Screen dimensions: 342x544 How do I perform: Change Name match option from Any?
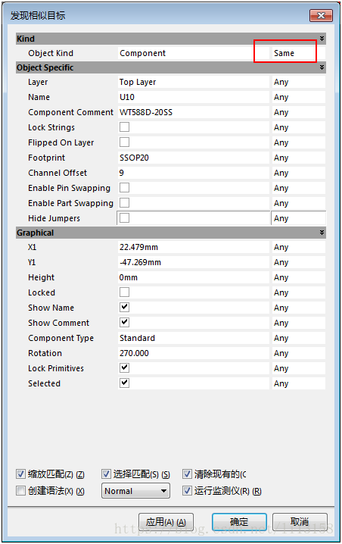tap(298, 97)
